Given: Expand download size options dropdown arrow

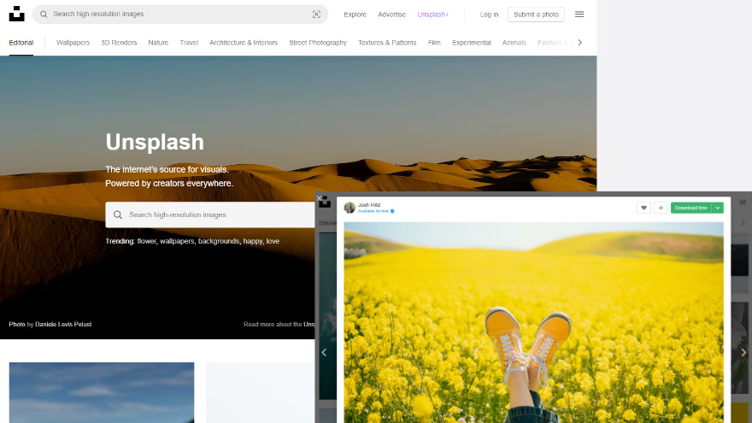Looking at the screenshot, I should 718,208.
